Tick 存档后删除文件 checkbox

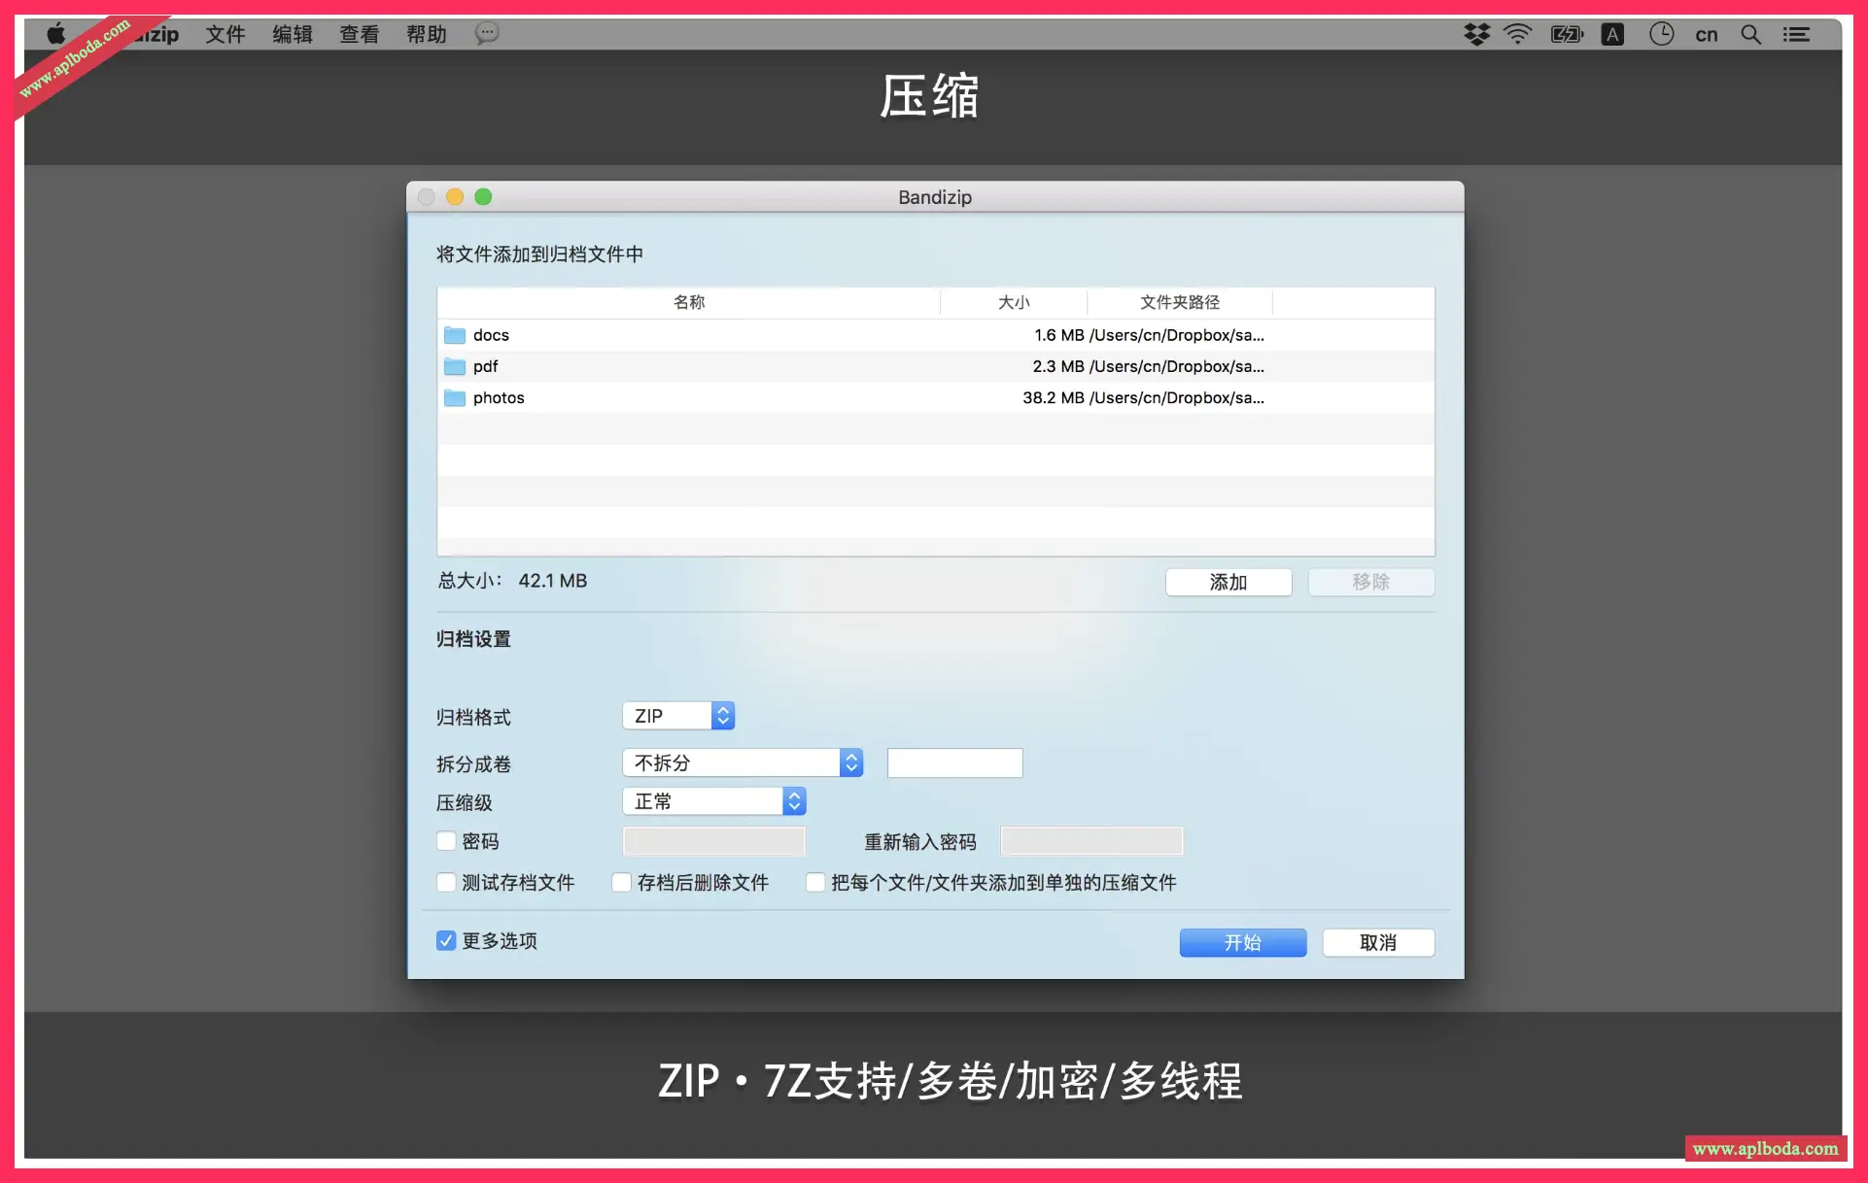621,882
